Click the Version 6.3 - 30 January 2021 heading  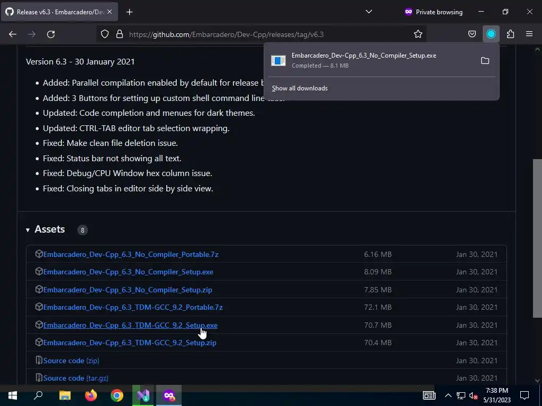[x=80, y=61]
